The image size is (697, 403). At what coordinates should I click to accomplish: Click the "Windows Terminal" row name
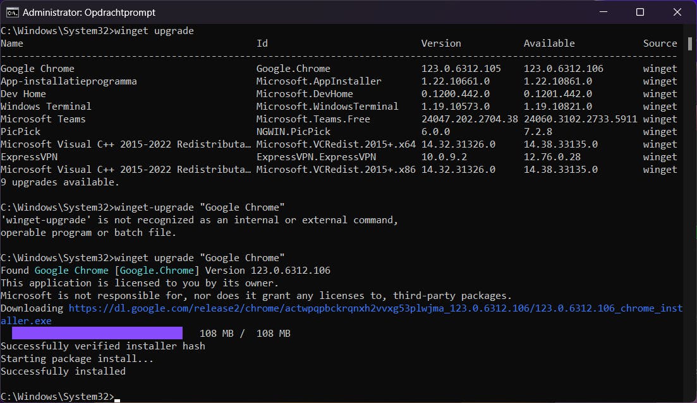coord(46,107)
